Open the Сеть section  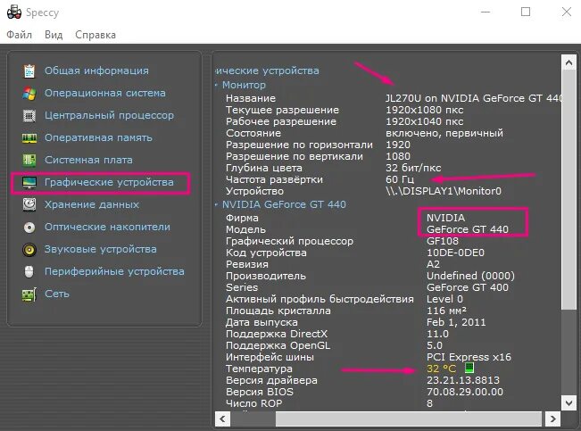pos(57,294)
